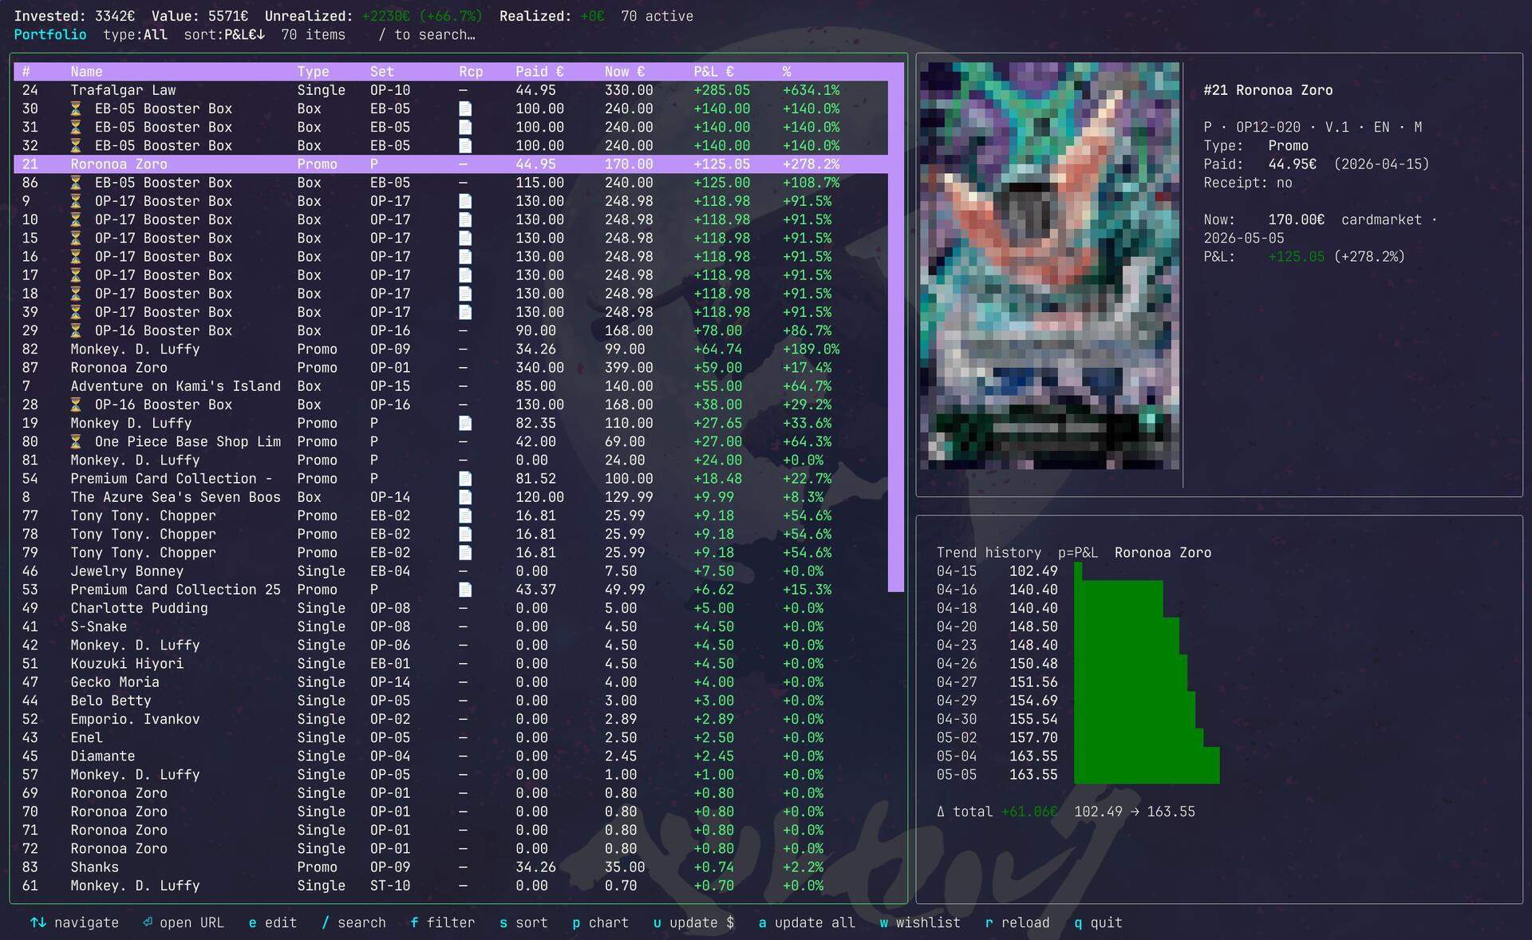The height and width of the screenshot is (940, 1532).
Task: Click the hourglass icon on item 29 row
Action: 76,330
